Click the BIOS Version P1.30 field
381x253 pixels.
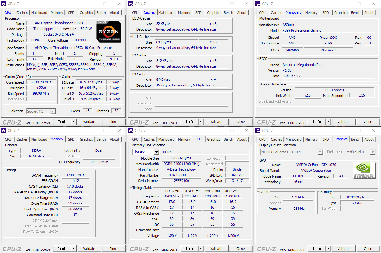[x=328, y=70]
